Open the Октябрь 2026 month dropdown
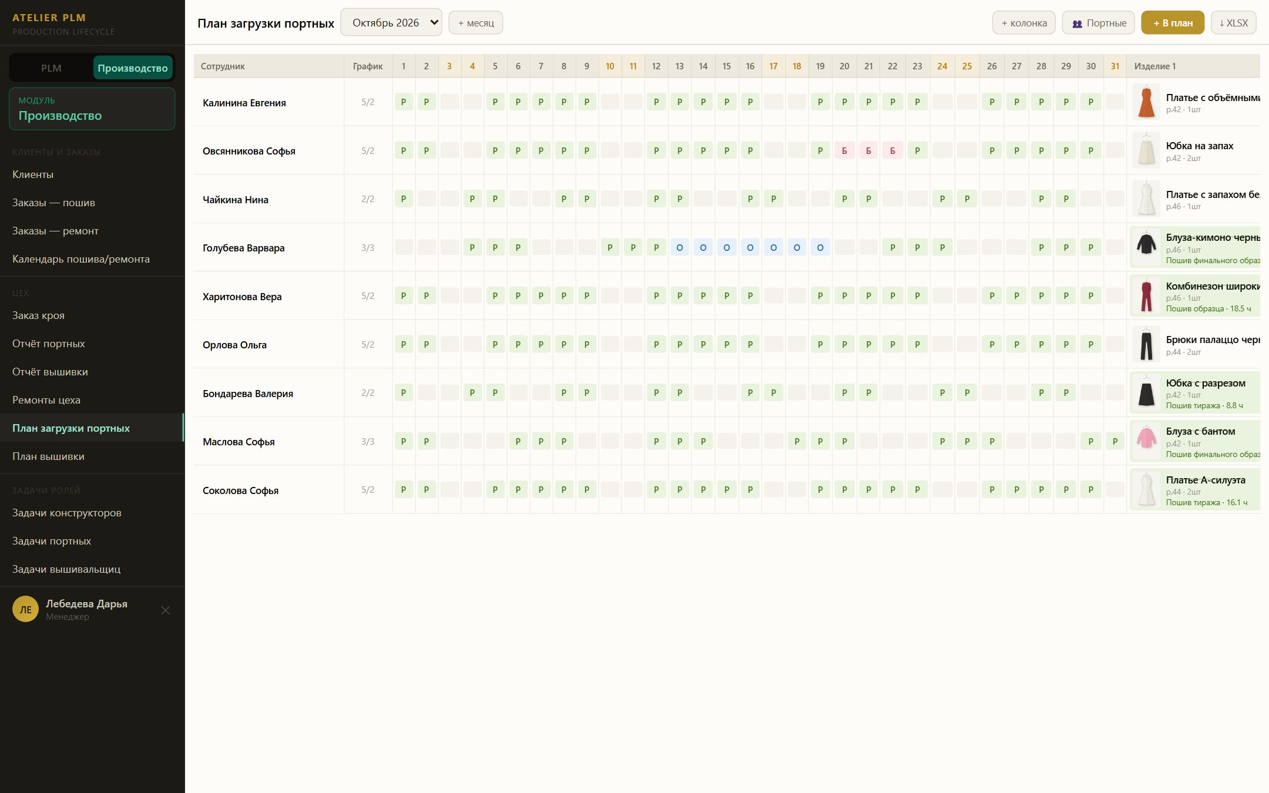 click(x=391, y=22)
